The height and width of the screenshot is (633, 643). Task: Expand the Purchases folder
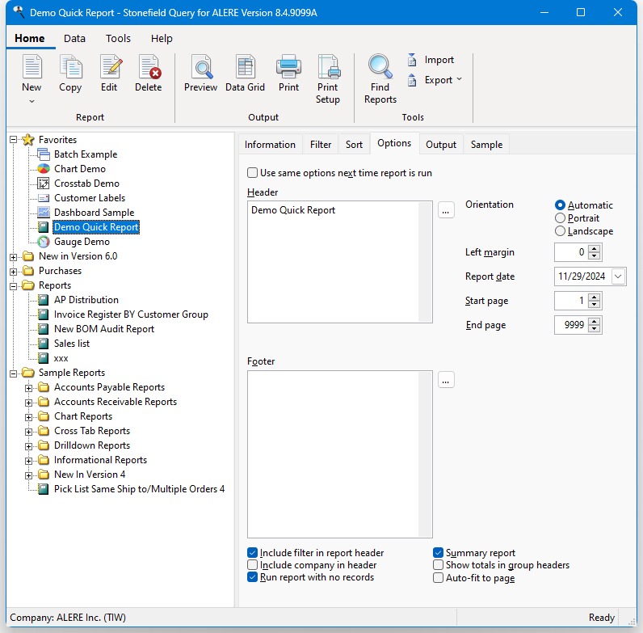14,272
